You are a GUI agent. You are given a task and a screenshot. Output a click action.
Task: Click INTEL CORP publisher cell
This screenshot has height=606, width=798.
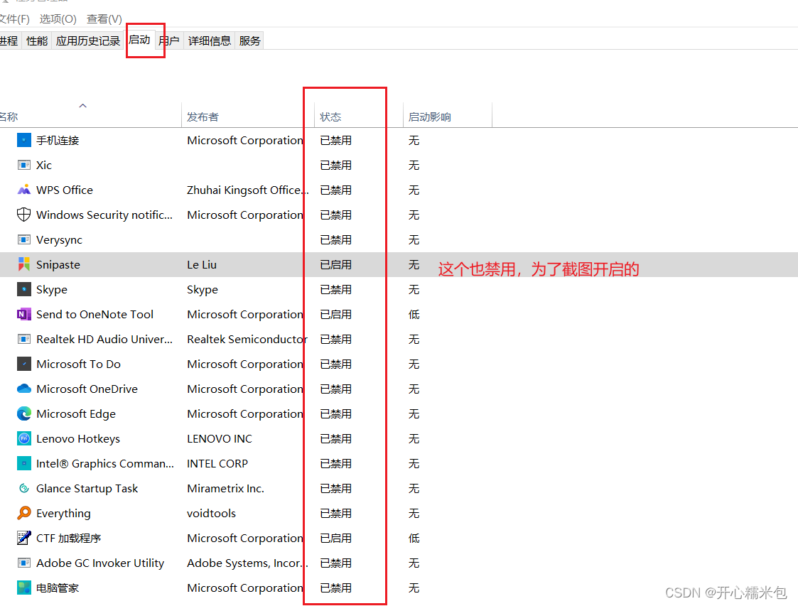pyautogui.click(x=217, y=463)
